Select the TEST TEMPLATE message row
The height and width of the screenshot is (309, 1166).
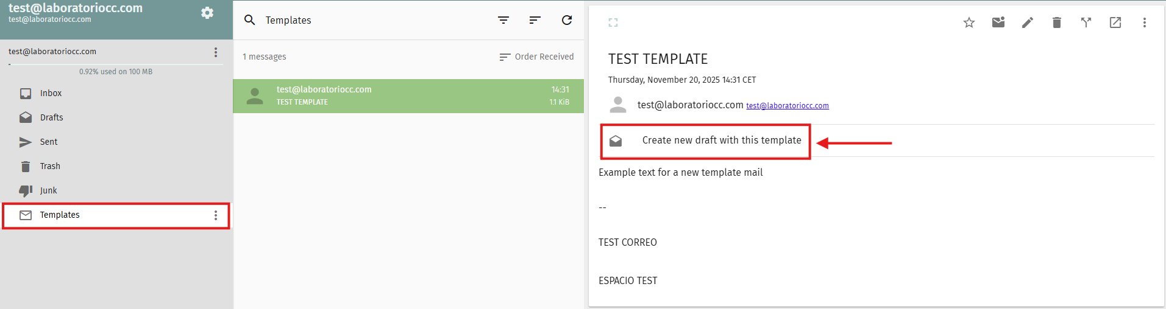click(x=408, y=96)
